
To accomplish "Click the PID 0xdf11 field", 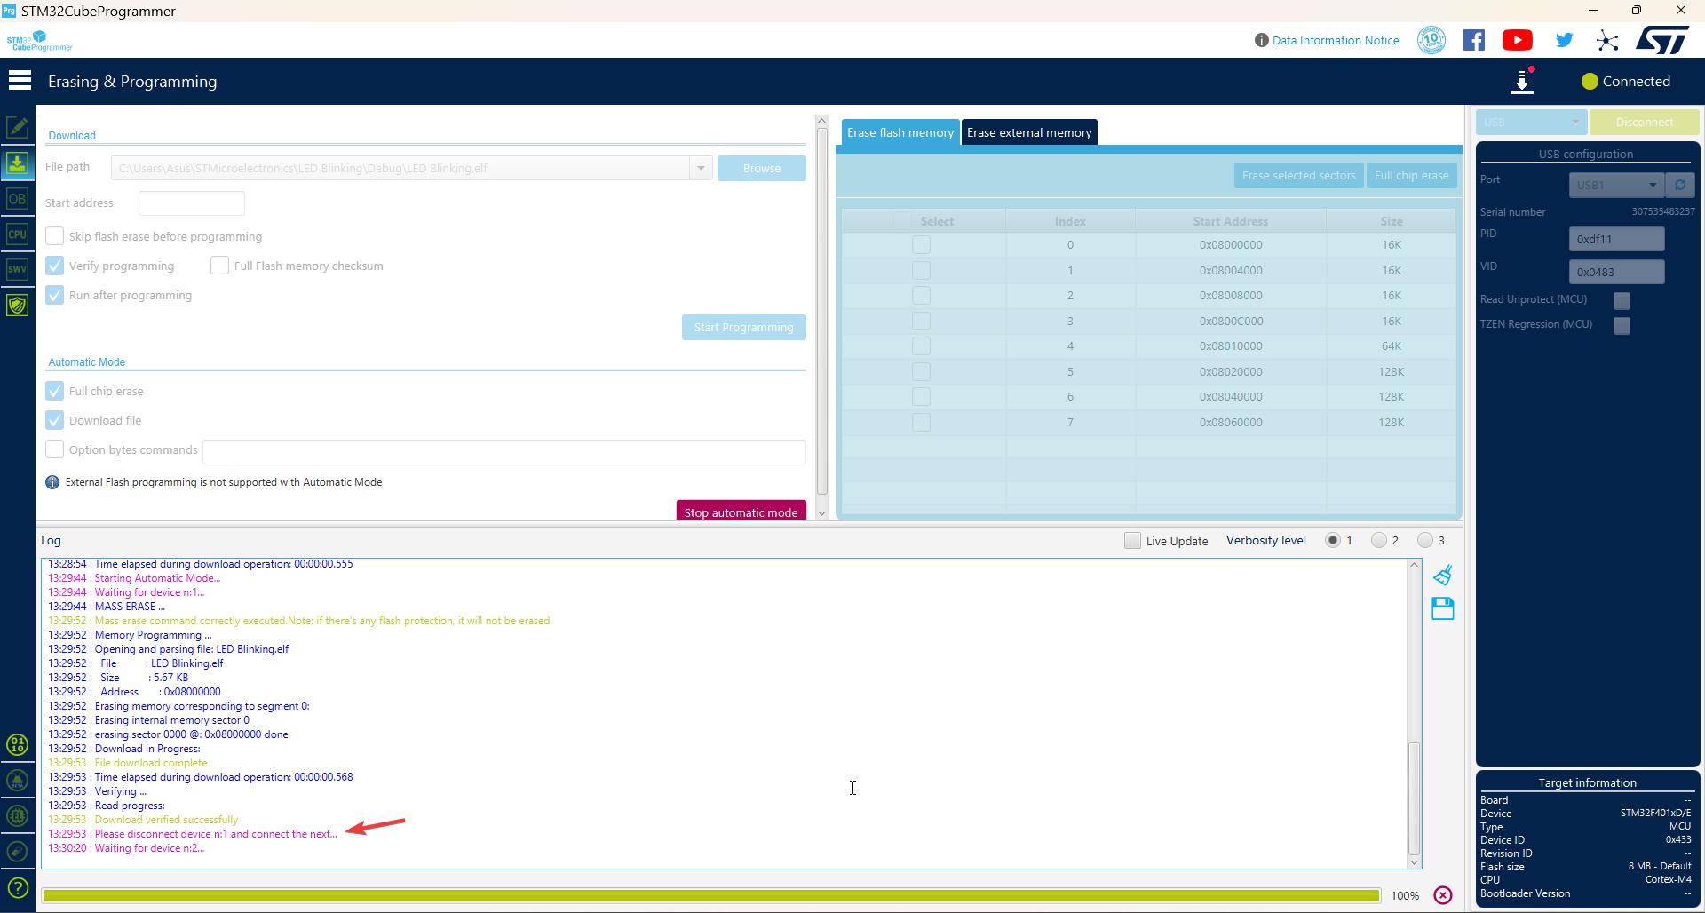I will pyautogui.click(x=1616, y=239).
